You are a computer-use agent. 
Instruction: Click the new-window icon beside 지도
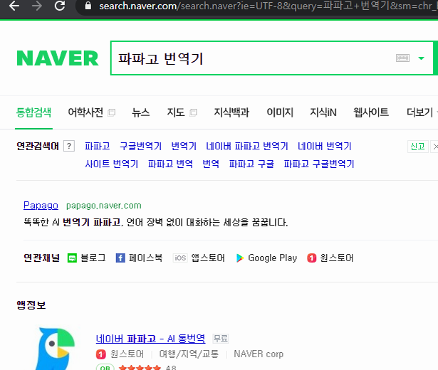point(193,112)
